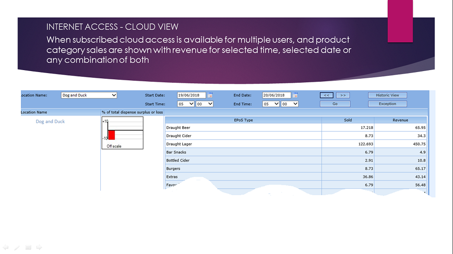The width and height of the screenshot is (453, 254).
Task: Click the slideshow previous arrow icon
Action: 6,247
